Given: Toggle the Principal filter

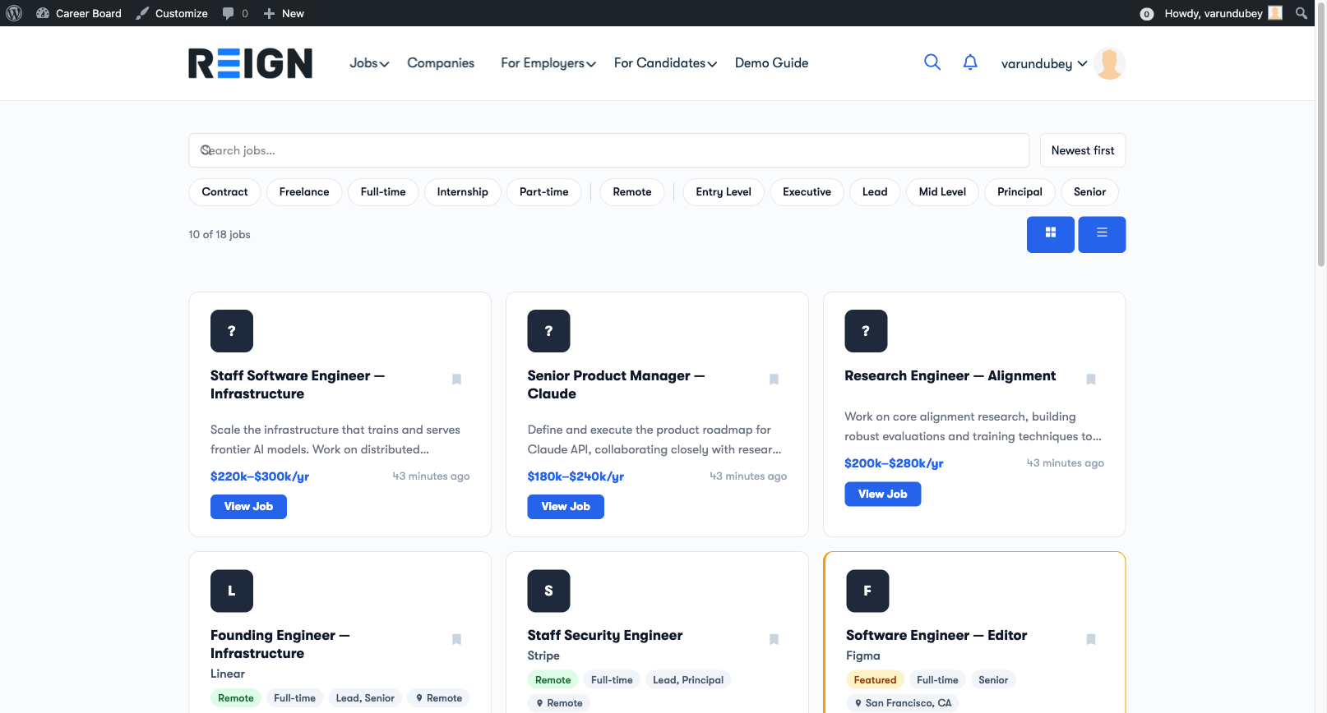Looking at the screenshot, I should coord(1020,192).
